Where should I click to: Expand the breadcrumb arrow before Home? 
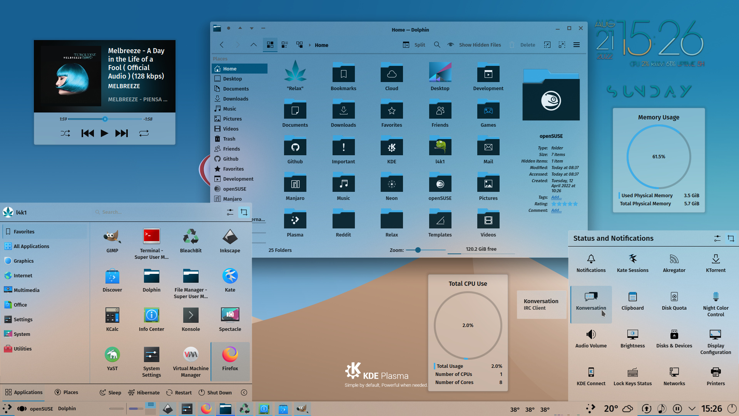[x=309, y=45]
